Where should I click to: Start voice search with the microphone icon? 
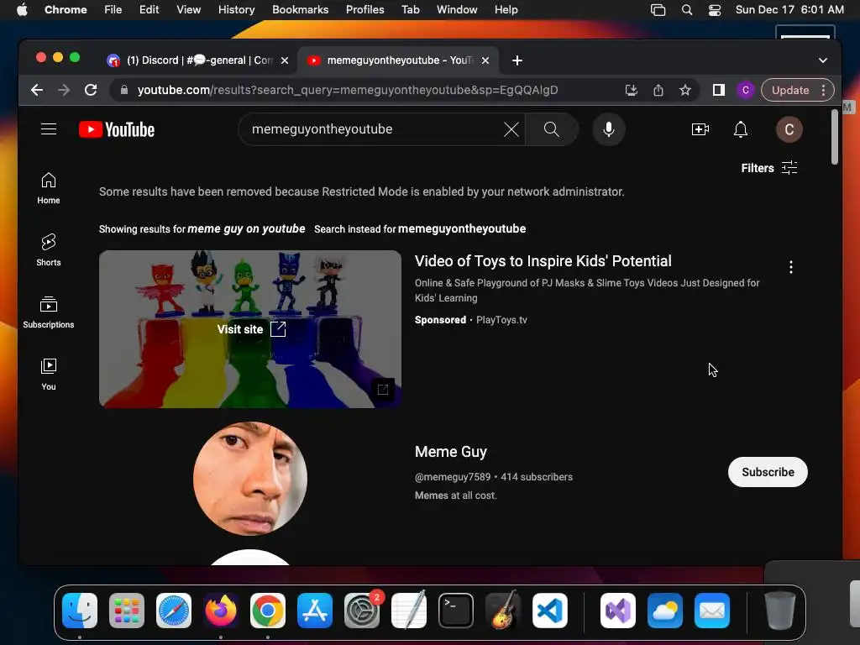(609, 129)
